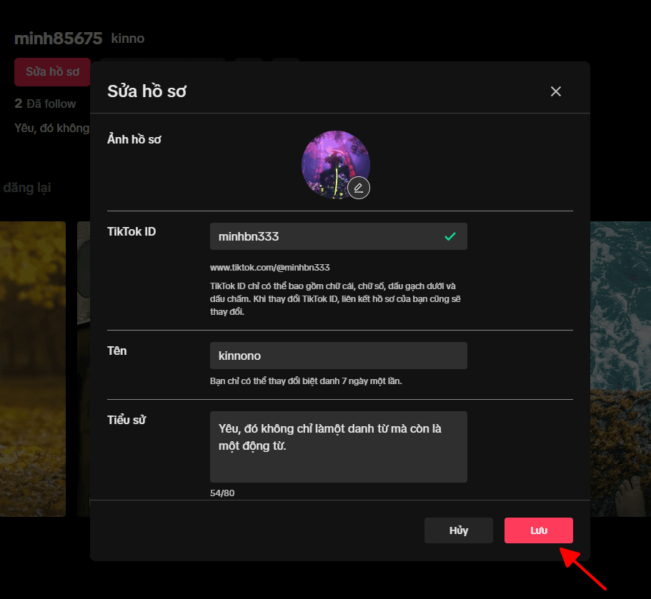Click the Lưu save button
The image size is (651, 599).
tap(539, 530)
